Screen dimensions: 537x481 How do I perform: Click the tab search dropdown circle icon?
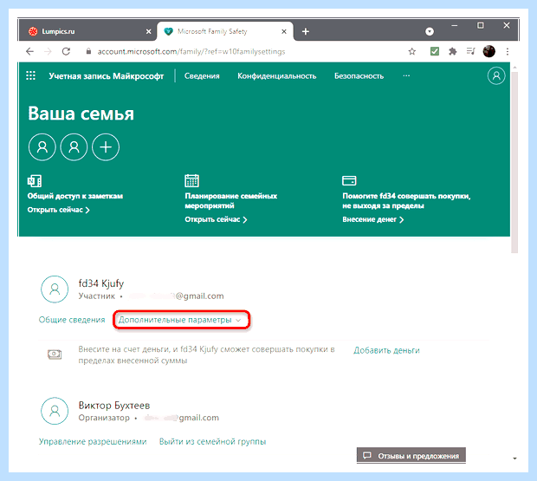click(x=430, y=31)
